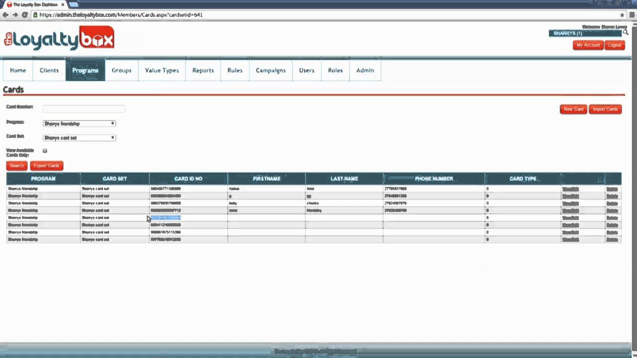The height and width of the screenshot is (358, 637).
Task: Click the highlighted card ID number cell
Action: pyautogui.click(x=166, y=218)
